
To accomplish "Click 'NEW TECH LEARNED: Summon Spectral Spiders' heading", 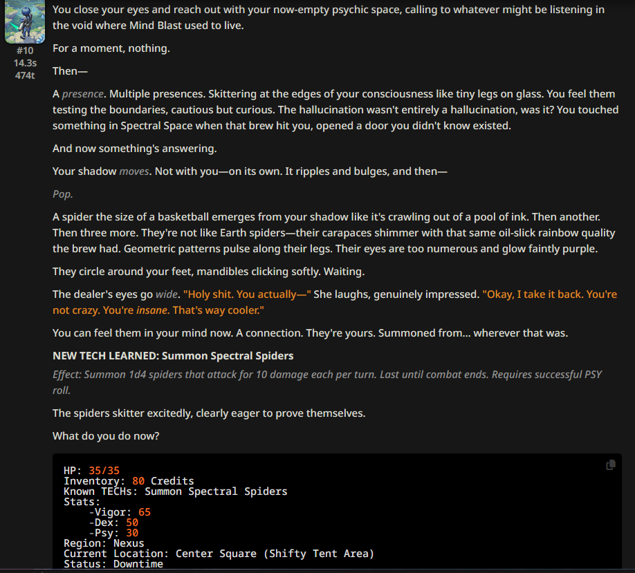I will click(173, 356).
